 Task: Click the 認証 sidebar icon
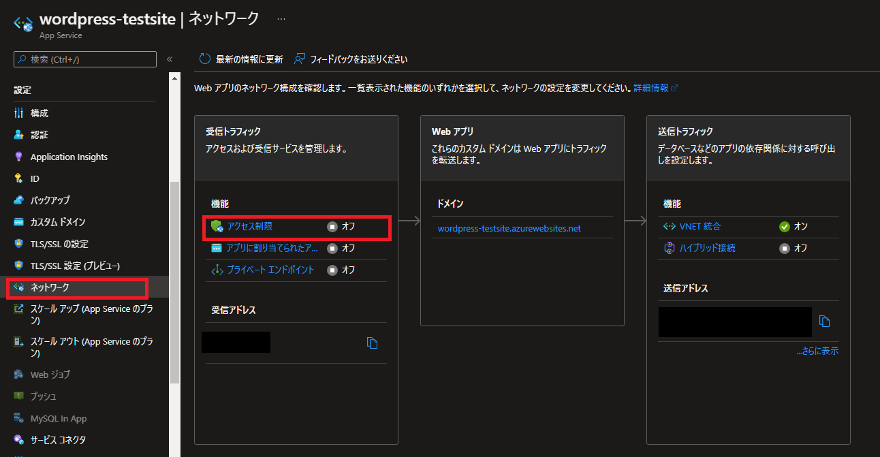coord(18,135)
